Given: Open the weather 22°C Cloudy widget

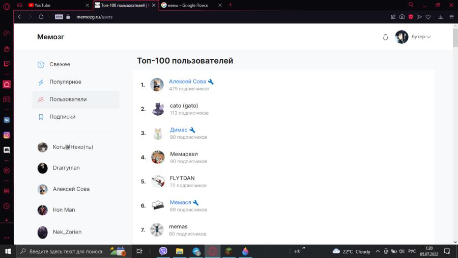Looking at the screenshot, I should [x=351, y=251].
